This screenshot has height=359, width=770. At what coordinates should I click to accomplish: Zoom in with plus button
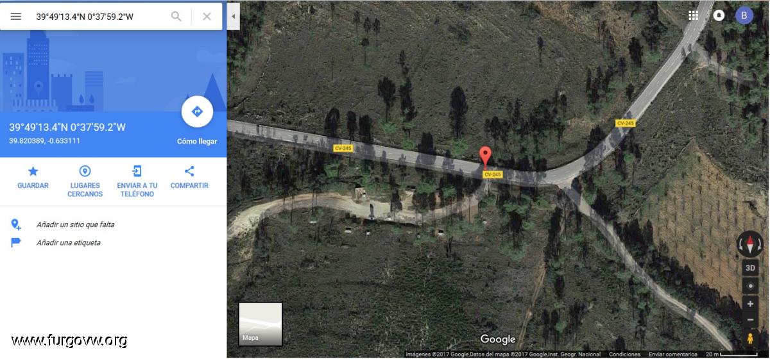(750, 304)
